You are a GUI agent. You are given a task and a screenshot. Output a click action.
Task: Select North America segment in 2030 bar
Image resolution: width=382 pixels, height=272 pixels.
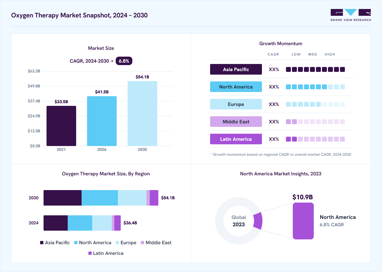(x=100, y=198)
